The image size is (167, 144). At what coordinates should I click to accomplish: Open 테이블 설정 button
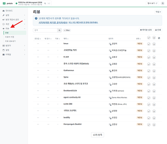click(146, 30)
